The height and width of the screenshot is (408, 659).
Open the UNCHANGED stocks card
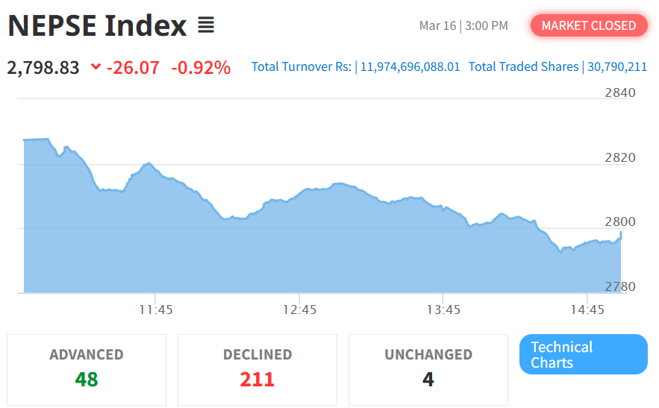(x=428, y=369)
